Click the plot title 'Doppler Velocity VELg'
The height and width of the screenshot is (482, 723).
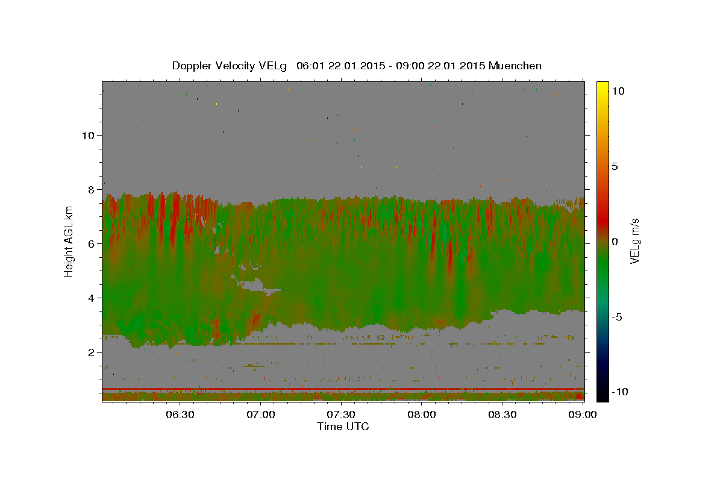[230, 66]
